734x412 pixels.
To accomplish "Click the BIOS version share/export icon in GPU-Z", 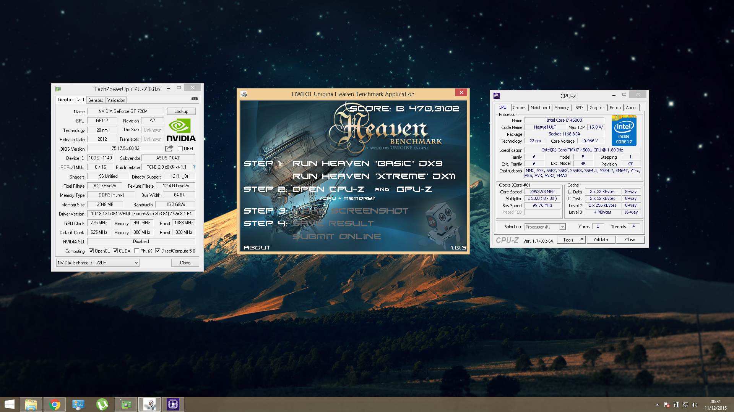I will tap(169, 148).
